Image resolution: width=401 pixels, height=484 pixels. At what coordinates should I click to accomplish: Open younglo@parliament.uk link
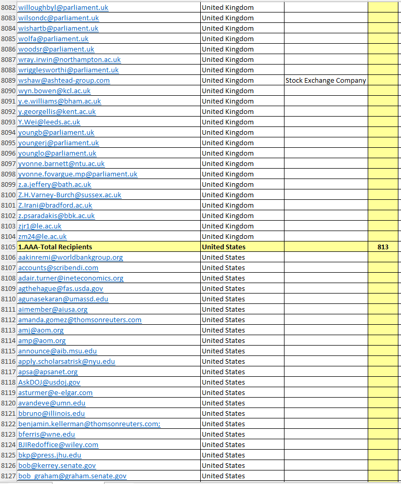(57, 154)
